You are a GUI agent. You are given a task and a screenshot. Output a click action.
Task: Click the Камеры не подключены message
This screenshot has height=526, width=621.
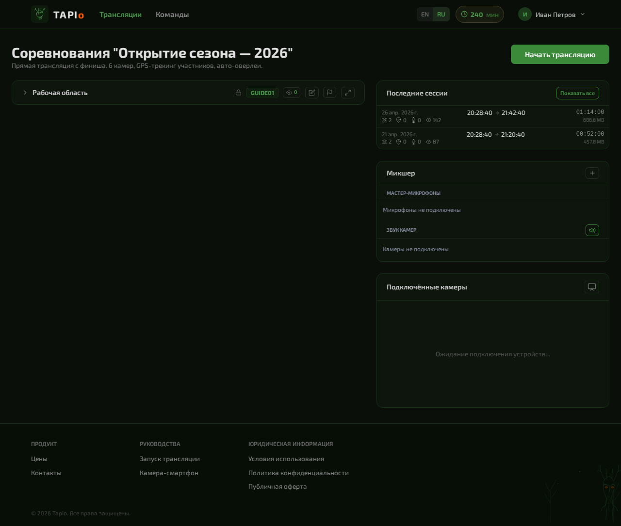pyautogui.click(x=416, y=249)
